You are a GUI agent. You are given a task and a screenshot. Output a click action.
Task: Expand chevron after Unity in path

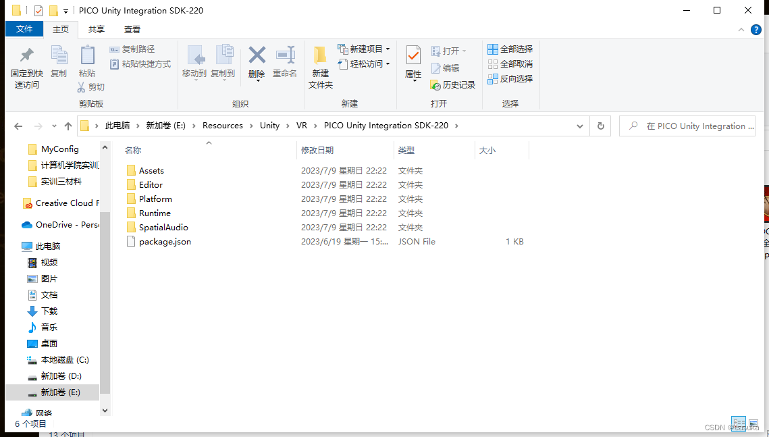tap(288, 126)
